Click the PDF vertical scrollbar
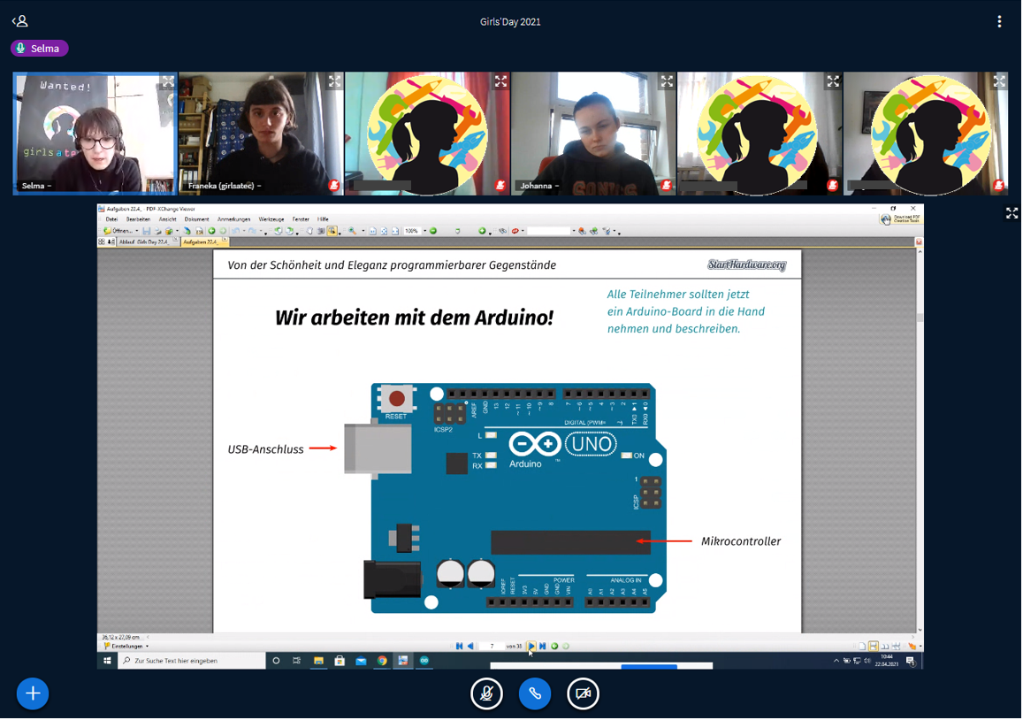 click(x=920, y=440)
